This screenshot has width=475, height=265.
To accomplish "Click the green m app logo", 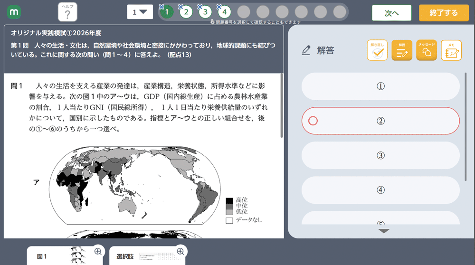I will 14,12.
